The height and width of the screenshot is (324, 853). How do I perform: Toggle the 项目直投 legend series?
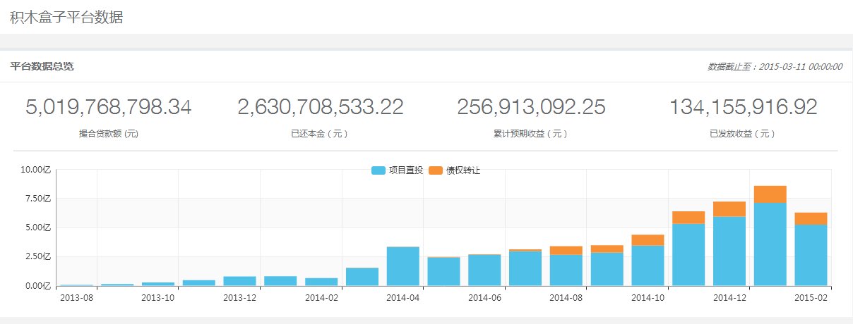(397, 170)
